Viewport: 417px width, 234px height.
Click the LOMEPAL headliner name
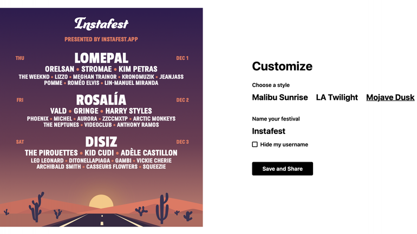pos(101,58)
